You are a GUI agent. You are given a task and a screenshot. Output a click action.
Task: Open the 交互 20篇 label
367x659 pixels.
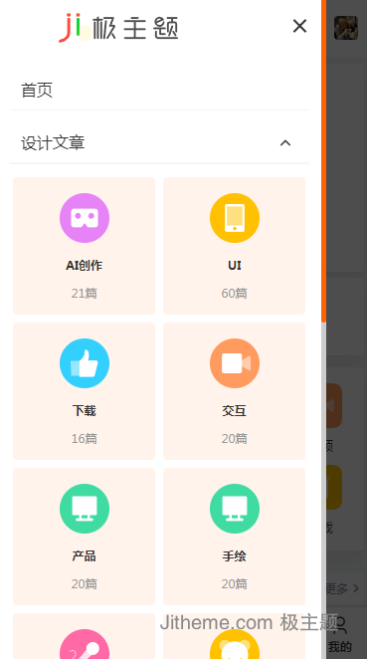click(x=235, y=438)
